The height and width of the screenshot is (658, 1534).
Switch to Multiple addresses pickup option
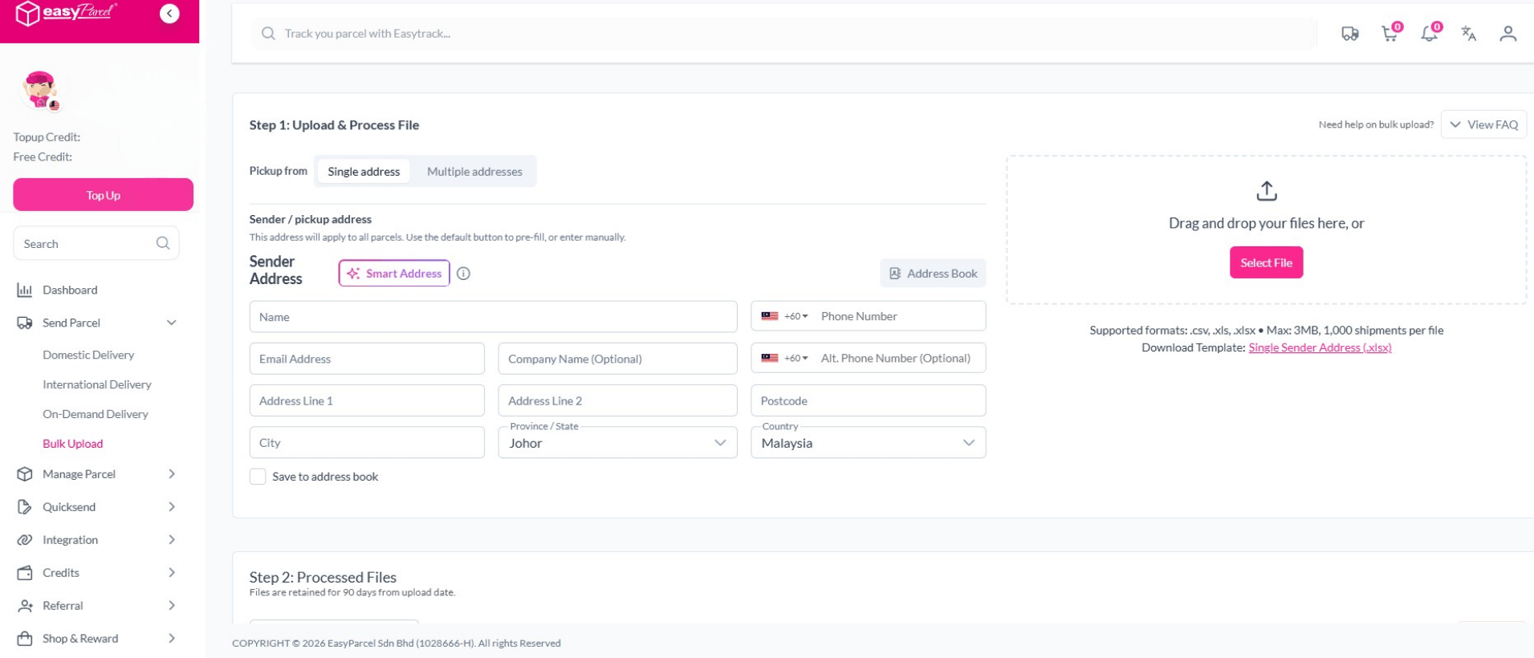(474, 172)
